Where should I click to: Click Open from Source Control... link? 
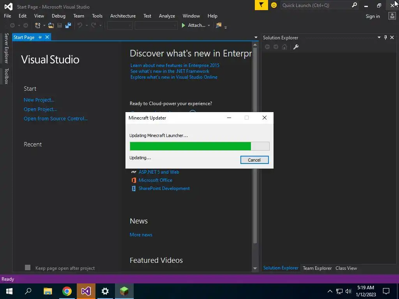[x=55, y=118]
